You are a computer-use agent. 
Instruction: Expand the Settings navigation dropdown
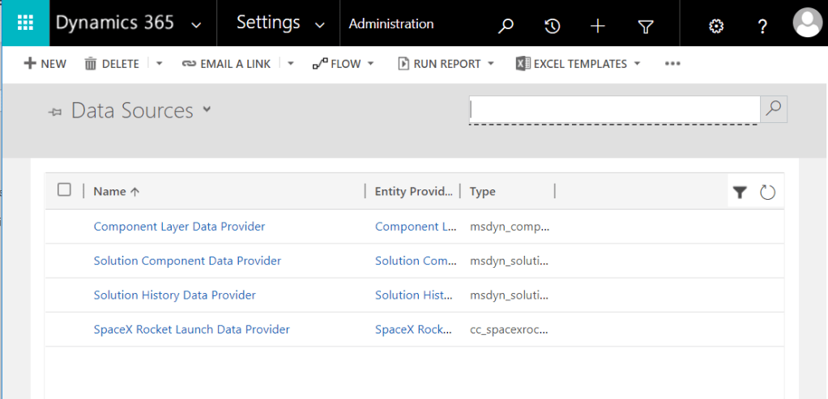(x=320, y=25)
